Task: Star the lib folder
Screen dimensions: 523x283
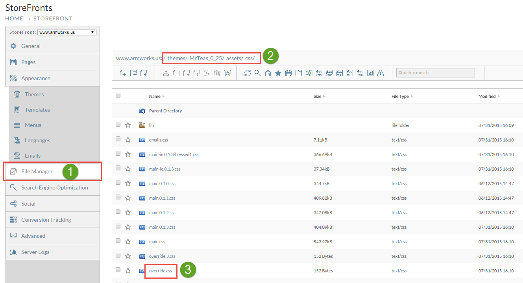Action: pyautogui.click(x=128, y=125)
